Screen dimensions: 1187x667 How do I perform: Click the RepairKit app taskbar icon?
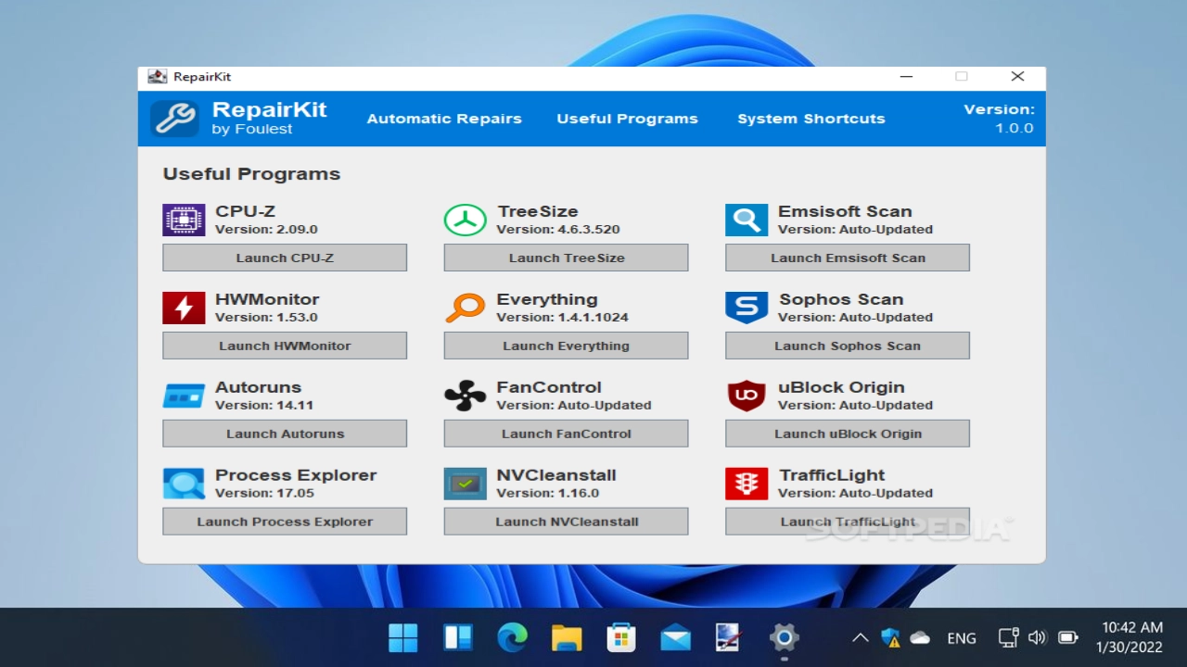point(730,637)
